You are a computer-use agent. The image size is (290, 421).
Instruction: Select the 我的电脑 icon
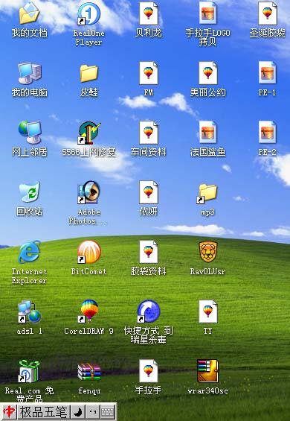(30, 73)
